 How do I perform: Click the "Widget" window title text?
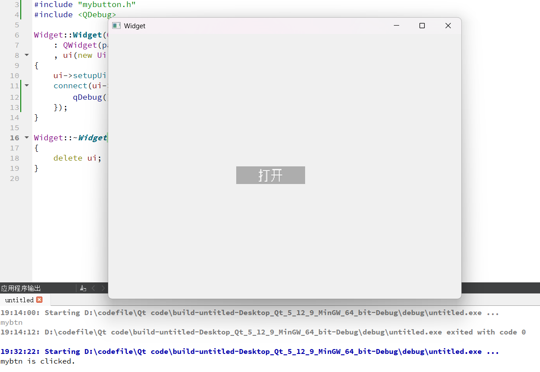(135, 26)
